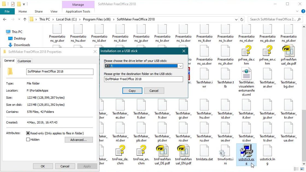Select TextMaker_fr.dwr file
The width and height of the screenshot is (306, 172).
(x=162, y=109)
